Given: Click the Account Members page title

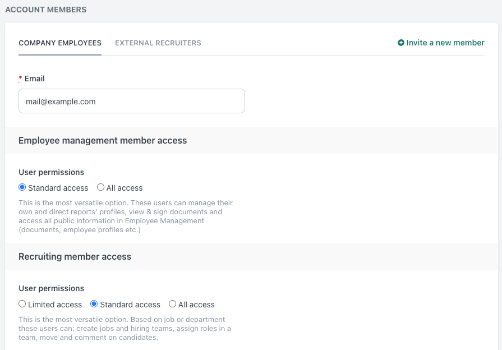Looking at the screenshot, I should pos(46,10).
